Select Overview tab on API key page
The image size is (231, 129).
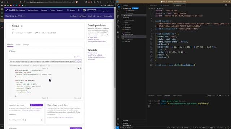coord(10,44)
